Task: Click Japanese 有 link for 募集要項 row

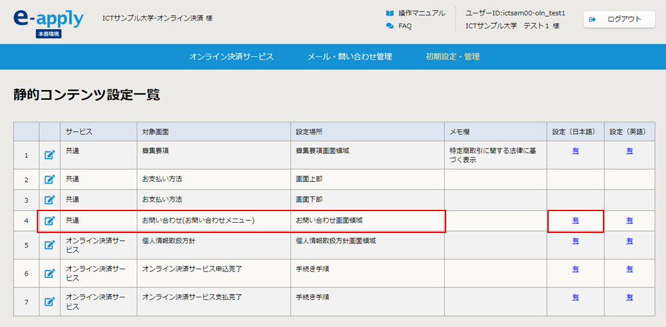Action: click(575, 151)
